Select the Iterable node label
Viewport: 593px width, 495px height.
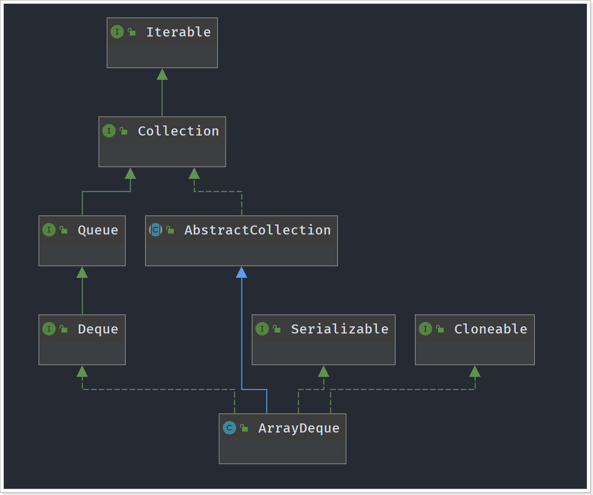pos(178,32)
